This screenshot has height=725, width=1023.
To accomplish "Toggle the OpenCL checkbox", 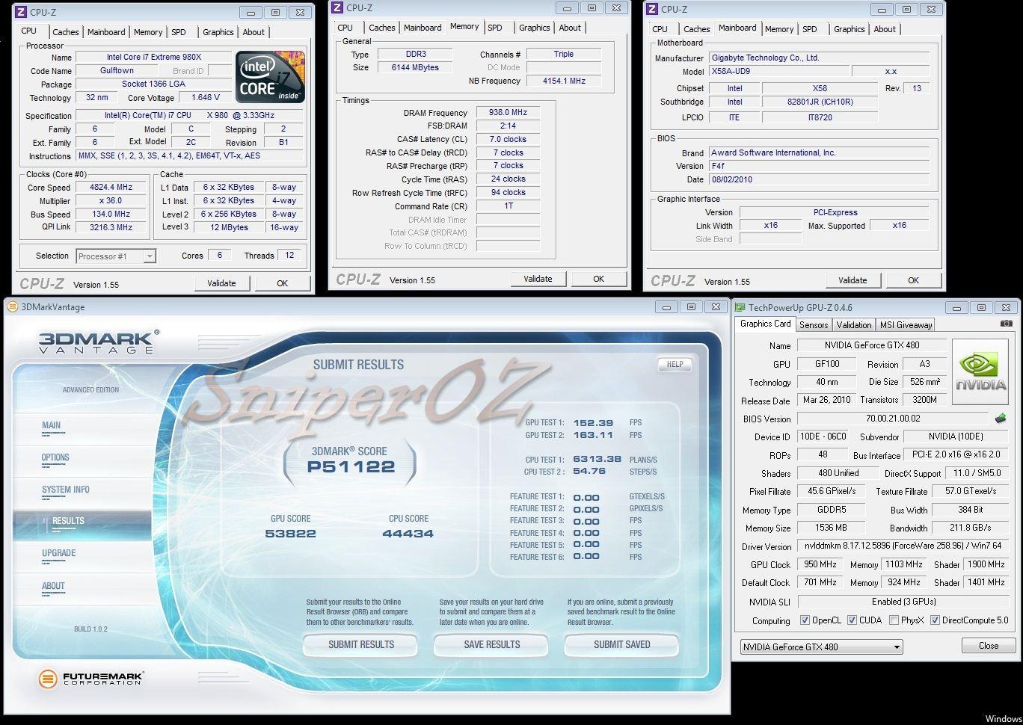I will [805, 620].
